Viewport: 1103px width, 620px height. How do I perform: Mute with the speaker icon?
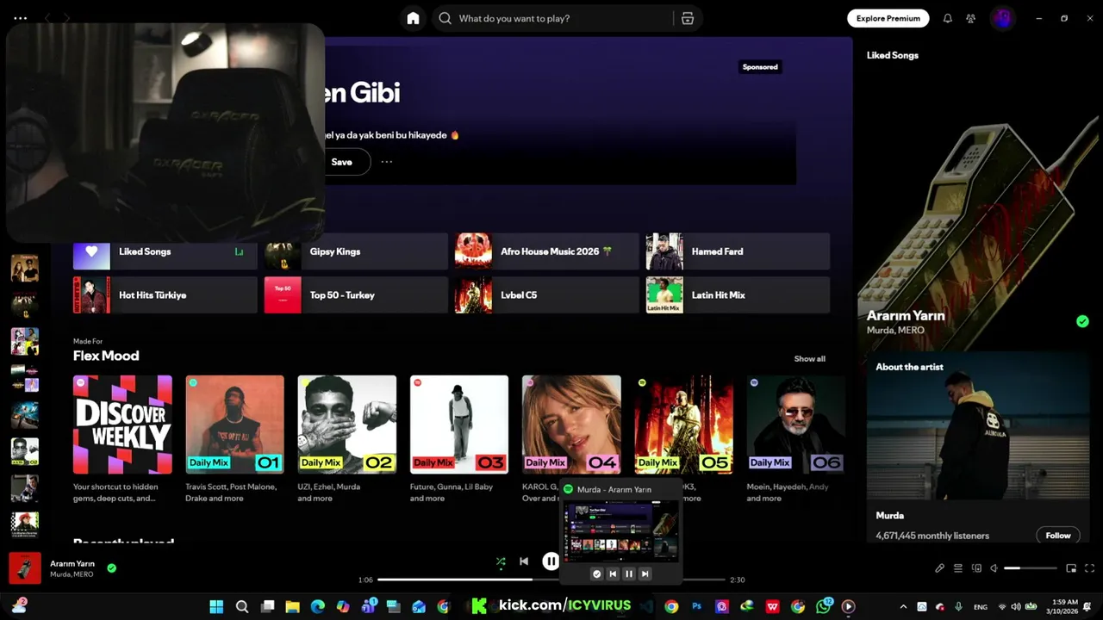[994, 568]
